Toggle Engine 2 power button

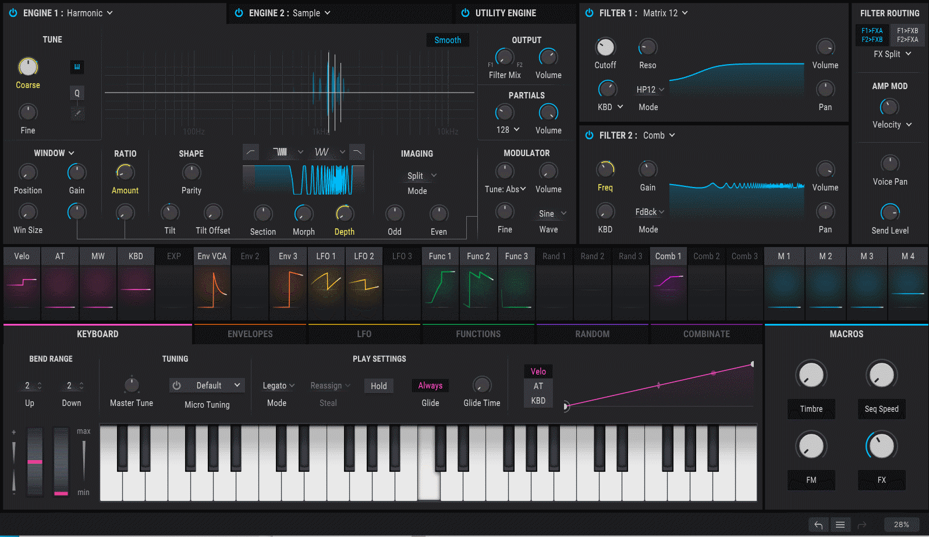point(239,13)
